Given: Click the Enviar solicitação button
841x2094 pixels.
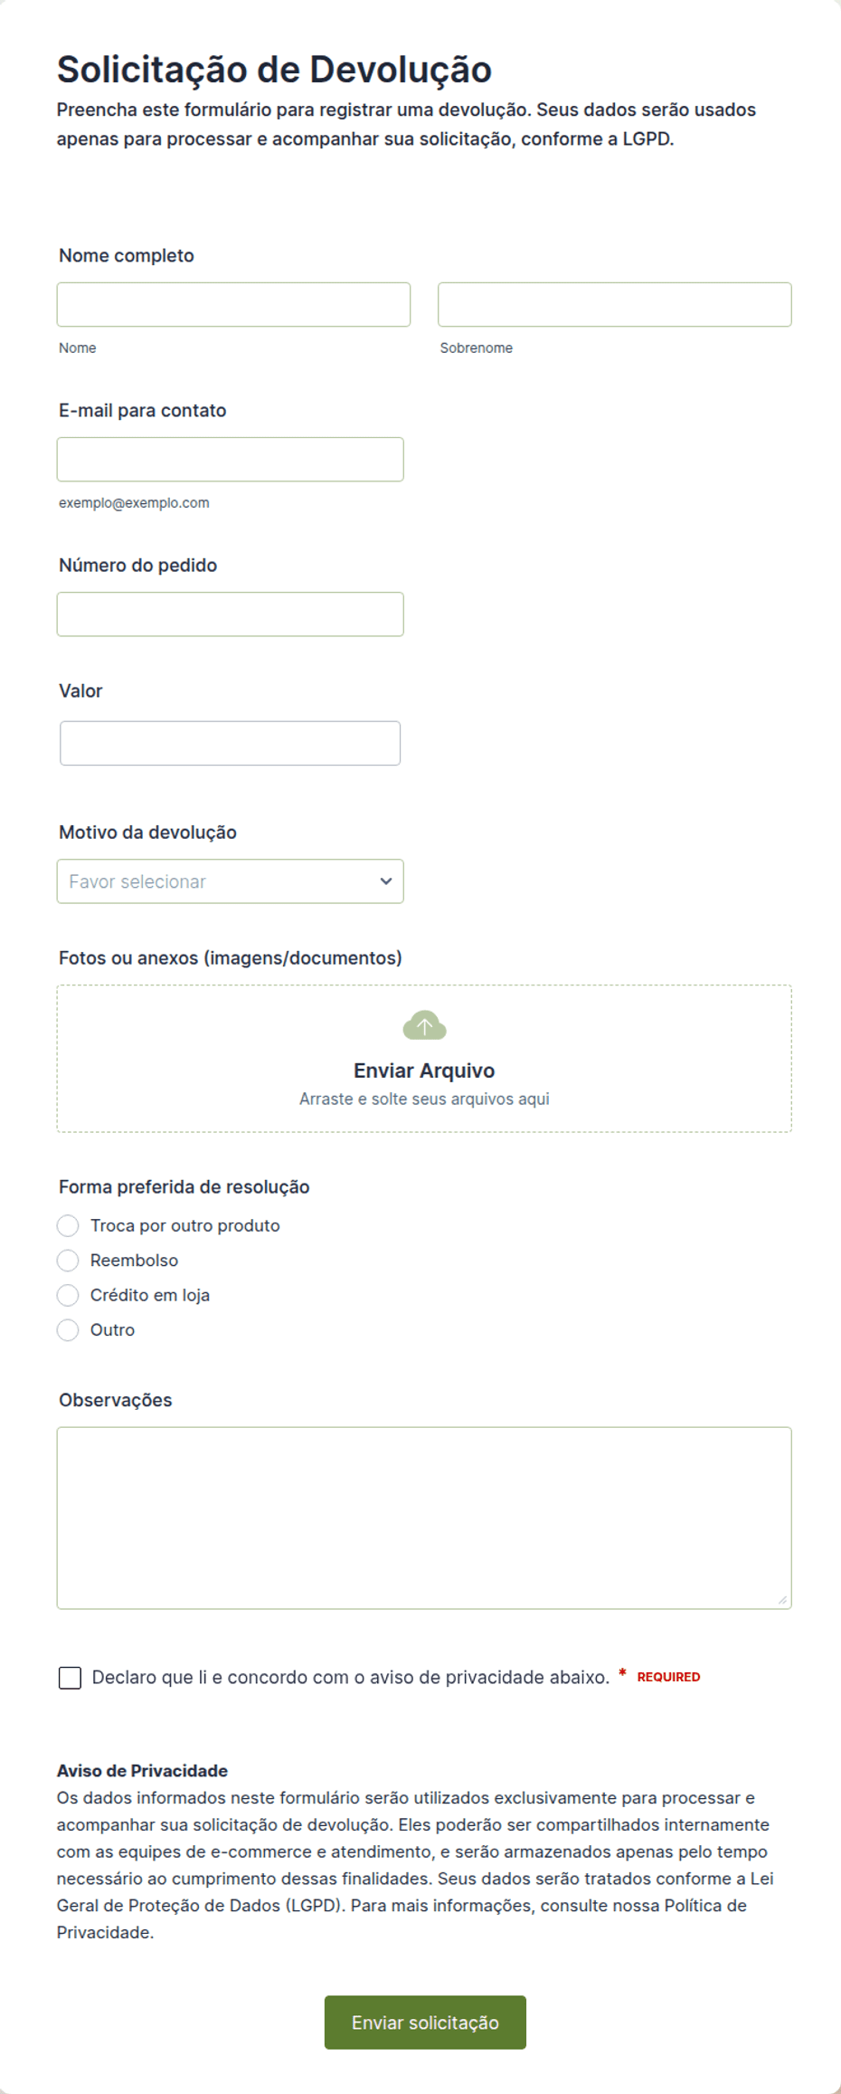Looking at the screenshot, I should (425, 2023).
